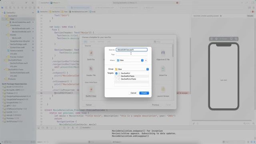
Task: Click the red issue icon at breadcrumb bar end
Action: (253, 12)
